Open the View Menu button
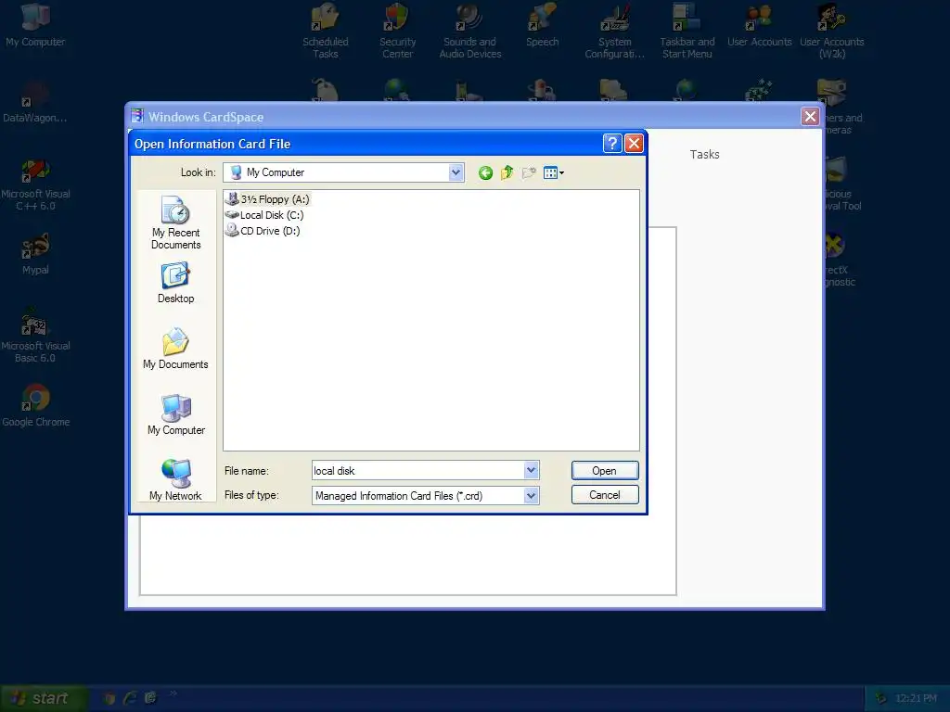The image size is (950, 712). [554, 173]
